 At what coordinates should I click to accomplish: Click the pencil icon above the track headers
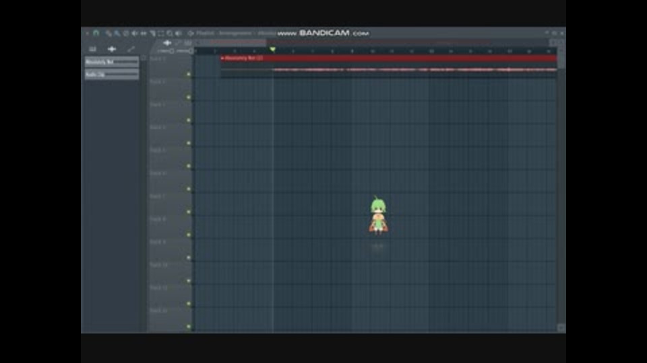pyautogui.click(x=178, y=43)
